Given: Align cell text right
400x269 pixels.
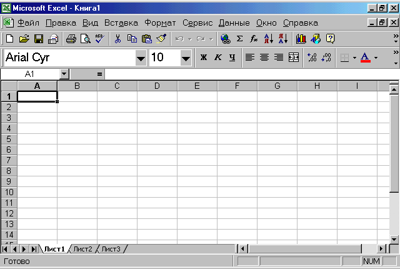Looking at the screenshot, I should (279, 58).
